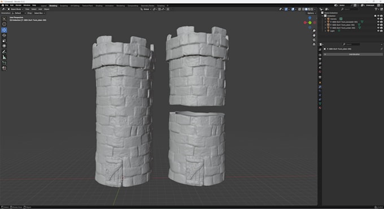The height and width of the screenshot is (209, 384).
Task: Click the Blender logo menu icon
Action: click(x=3, y=6)
